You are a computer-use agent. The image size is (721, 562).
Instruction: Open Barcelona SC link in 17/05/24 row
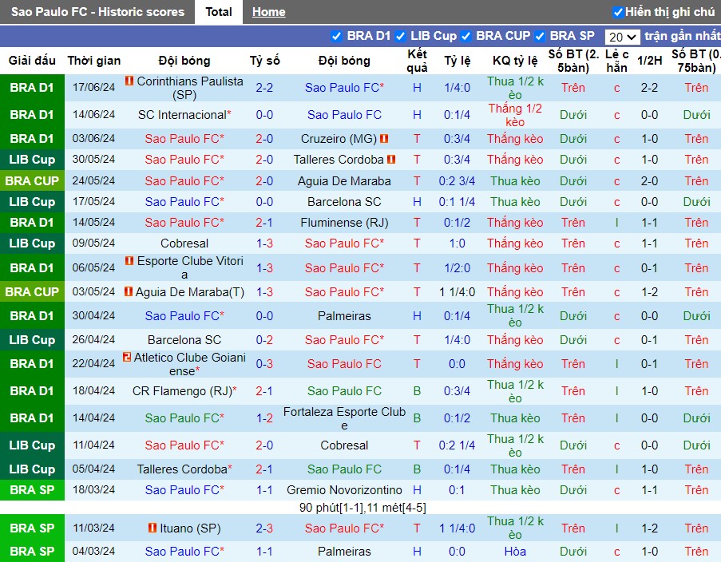344,202
